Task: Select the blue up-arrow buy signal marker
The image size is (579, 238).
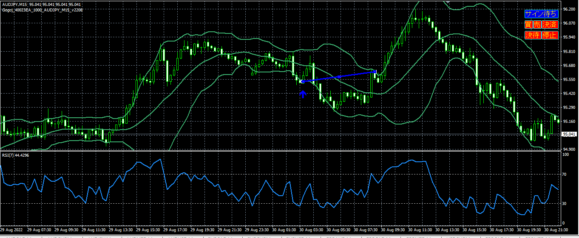Action: (x=303, y=94)
